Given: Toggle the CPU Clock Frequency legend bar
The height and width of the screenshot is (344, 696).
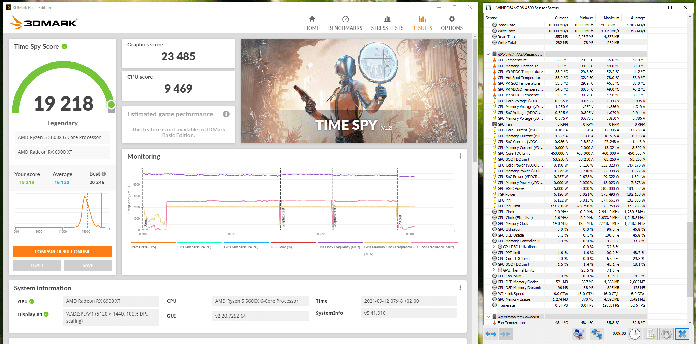Looking at the screenshot, I should pos(340,242).
